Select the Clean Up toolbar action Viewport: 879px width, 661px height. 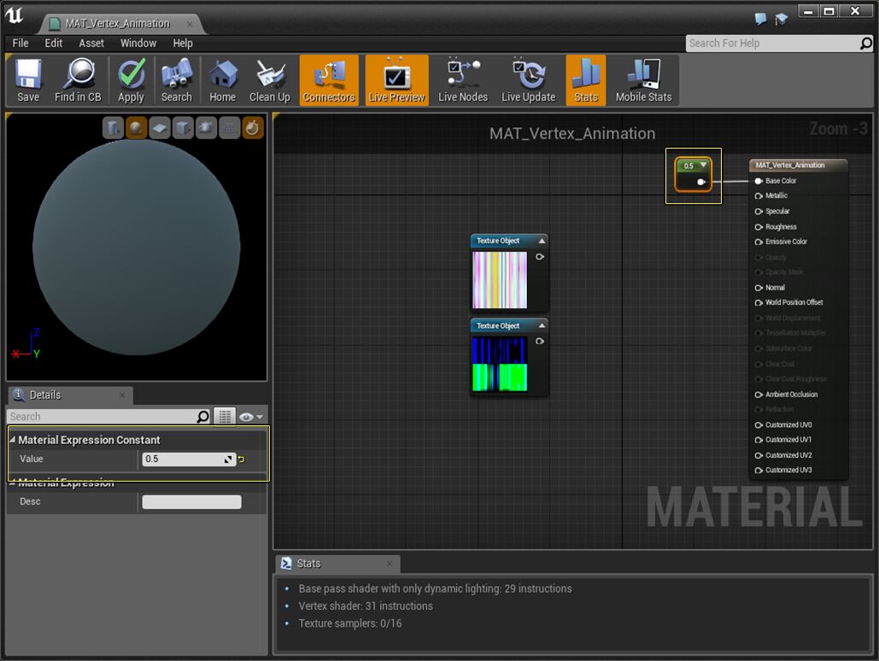click(270, 79)
